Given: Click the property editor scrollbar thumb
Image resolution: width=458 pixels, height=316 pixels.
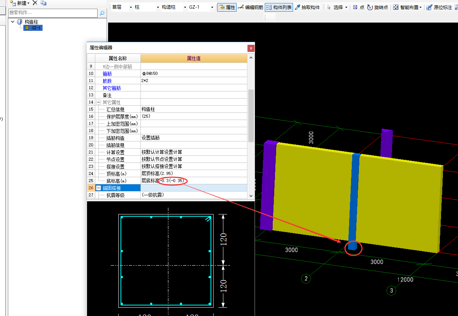Looking at the screenshot, I should (x=251, y=115).
